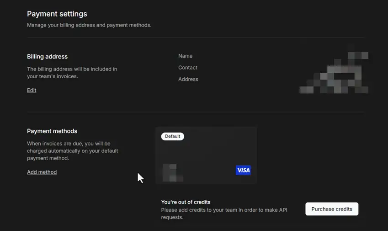The image size is (388, 231).
Task: Click the divider line above Payment methods
Action: click(x=196, y=112)
